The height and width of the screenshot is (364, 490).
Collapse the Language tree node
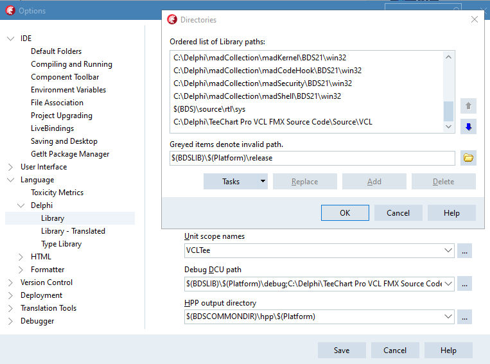click(11, 180)
